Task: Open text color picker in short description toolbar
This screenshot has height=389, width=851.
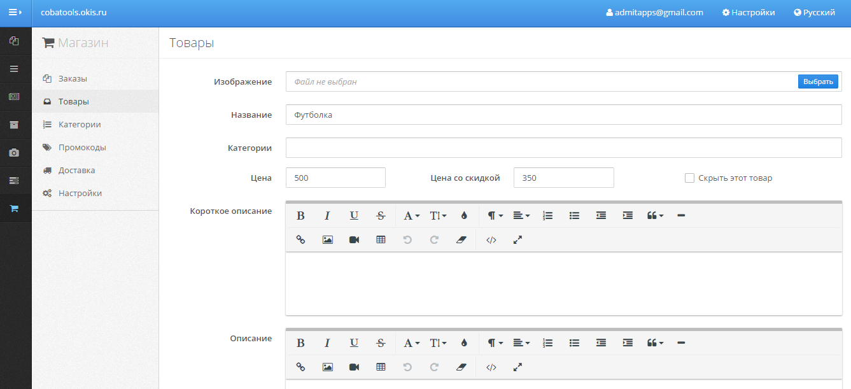Action: pyautogui.click(x=464, y=216)
